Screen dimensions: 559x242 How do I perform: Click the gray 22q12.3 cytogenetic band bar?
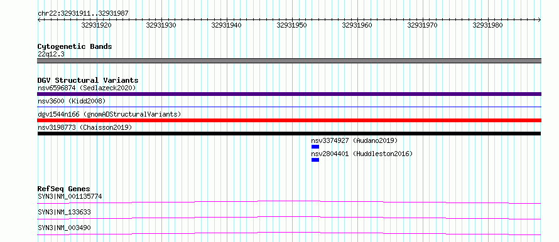tap(289, 61)
